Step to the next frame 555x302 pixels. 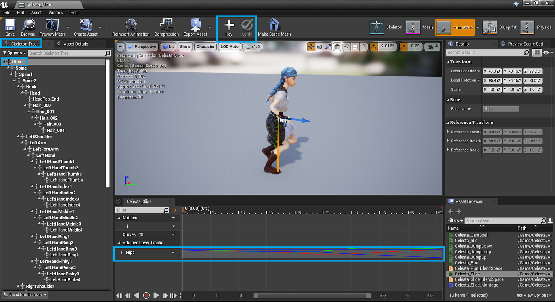click(165, 296)
